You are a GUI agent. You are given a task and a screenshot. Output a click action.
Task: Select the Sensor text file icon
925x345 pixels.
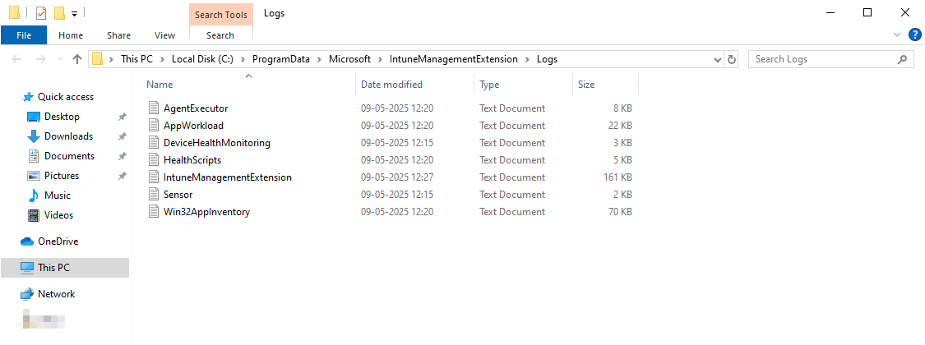click(x=154, y=194)
